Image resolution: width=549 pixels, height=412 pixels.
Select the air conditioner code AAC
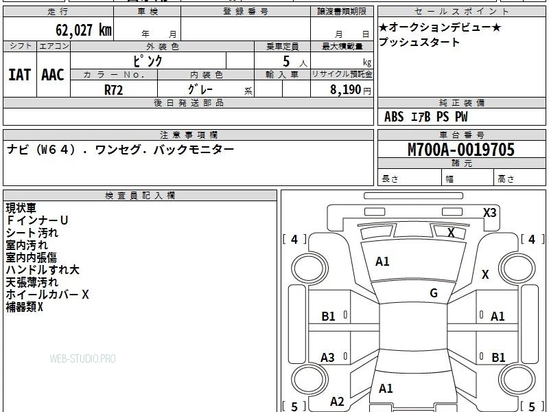tap(53, 75)
